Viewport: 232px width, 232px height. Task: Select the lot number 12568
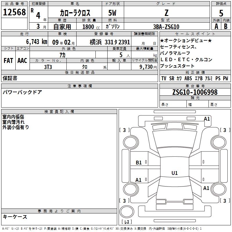pyautogui.click(x=14, y=12)
